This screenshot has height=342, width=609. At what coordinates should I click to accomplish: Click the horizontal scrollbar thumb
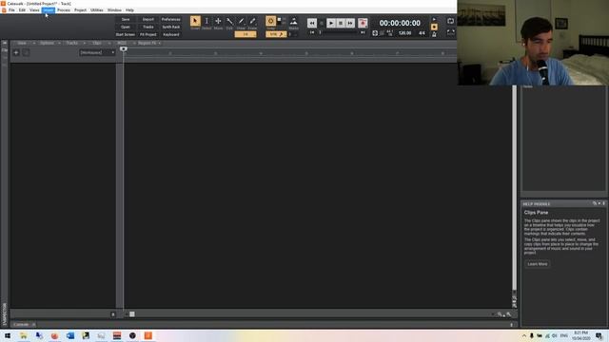coord(132,314)
